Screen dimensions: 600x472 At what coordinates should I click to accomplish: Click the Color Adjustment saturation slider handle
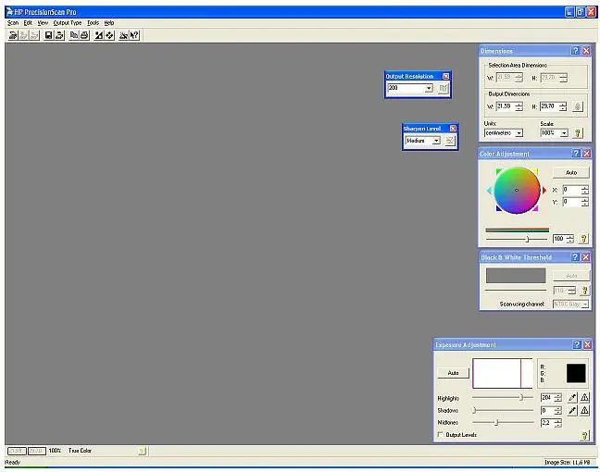[527, 240]
